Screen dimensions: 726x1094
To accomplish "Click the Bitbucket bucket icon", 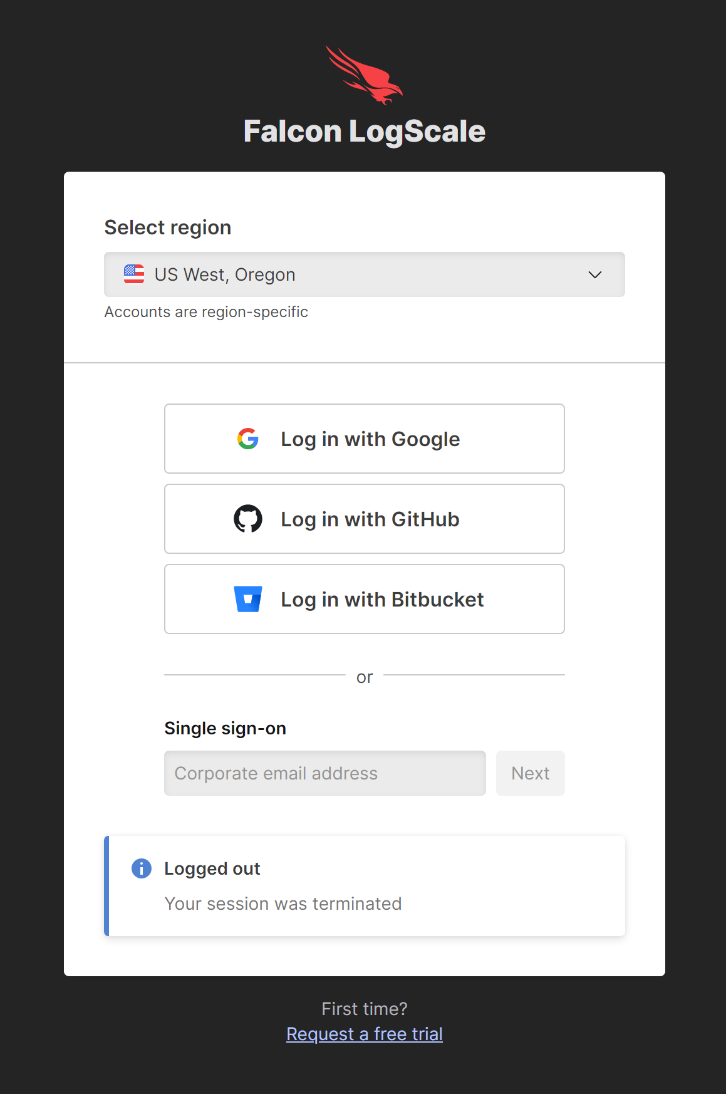I will click(x=248, y=599).
